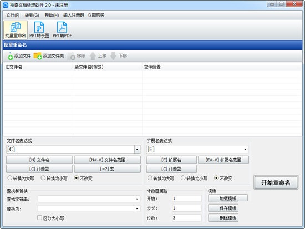Viewport: 305px width, 229px height.
Task: Click the 文件位置 column header
Action: point(222,67)
